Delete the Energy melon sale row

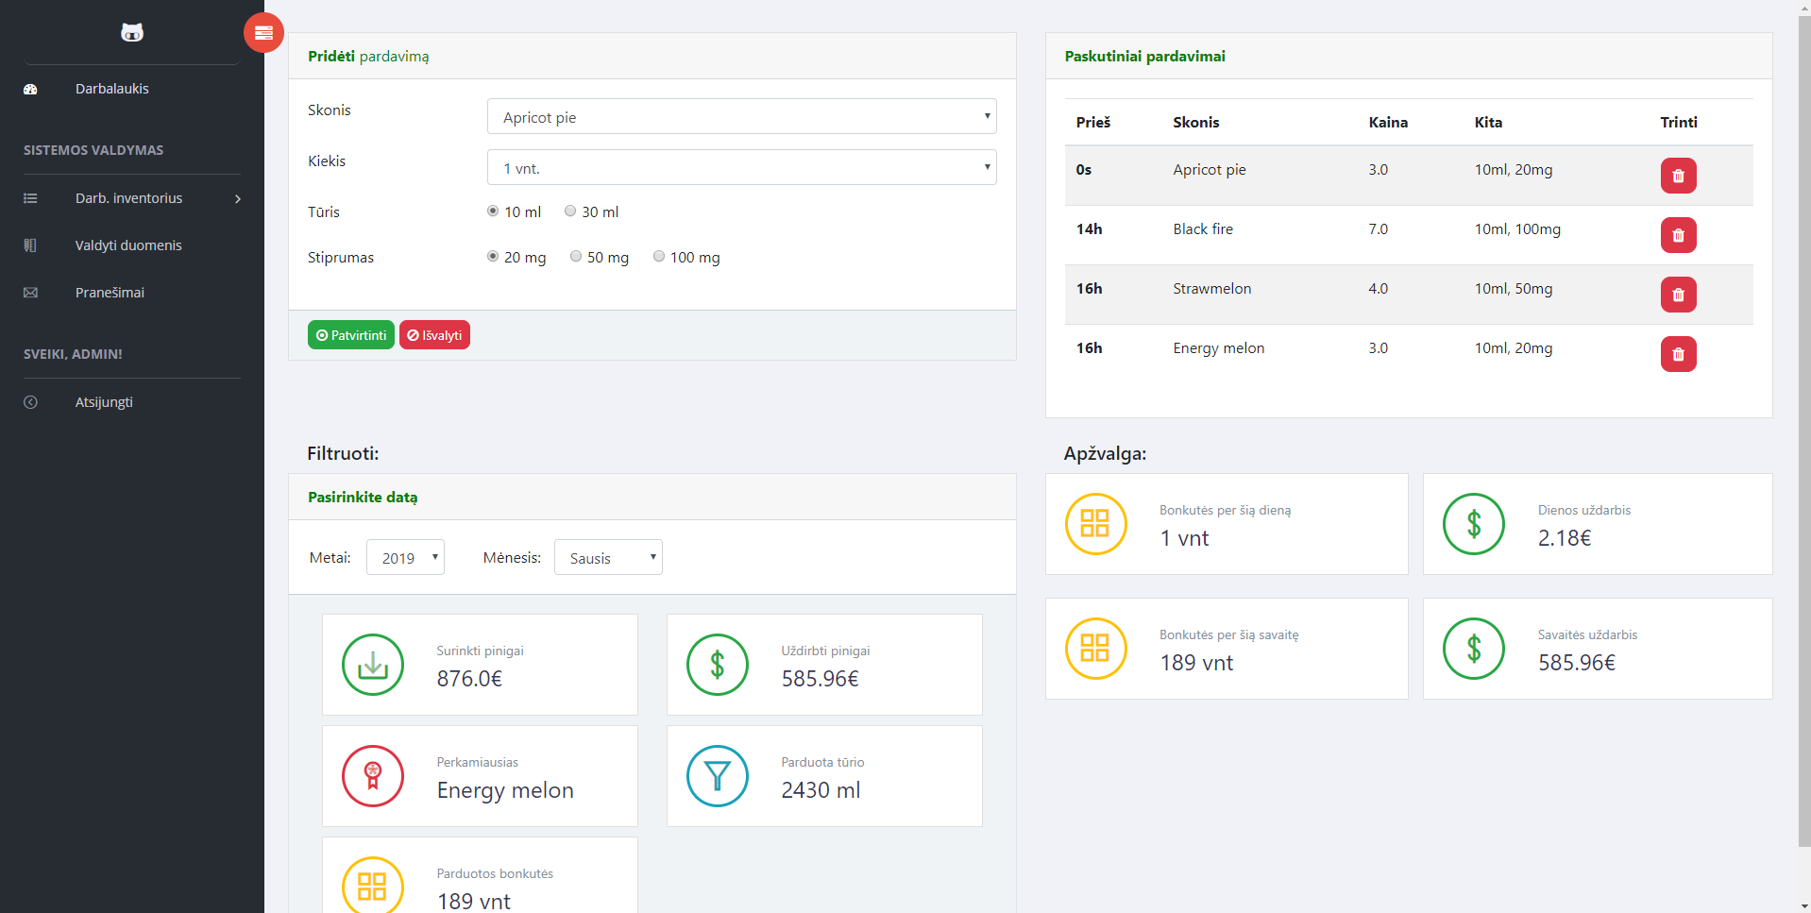(x=1678, y=354)
